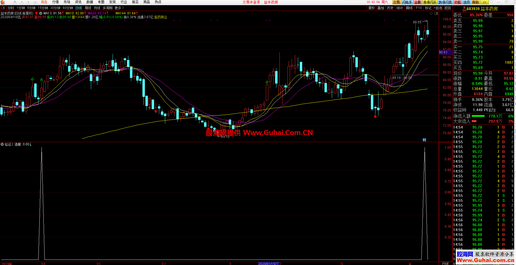Open the 复权 adjustment dropdown
Viewport: 516px width, 265px height.
(371, 8)
